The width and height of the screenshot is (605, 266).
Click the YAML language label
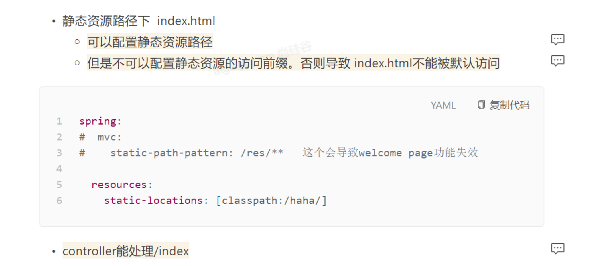443,105
